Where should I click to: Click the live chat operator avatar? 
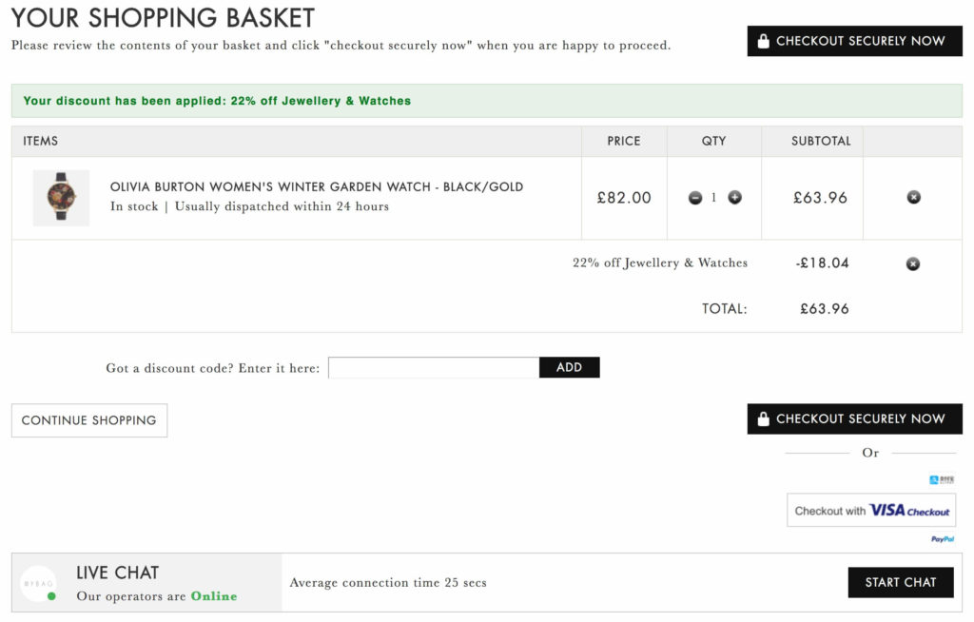[38, 583]
